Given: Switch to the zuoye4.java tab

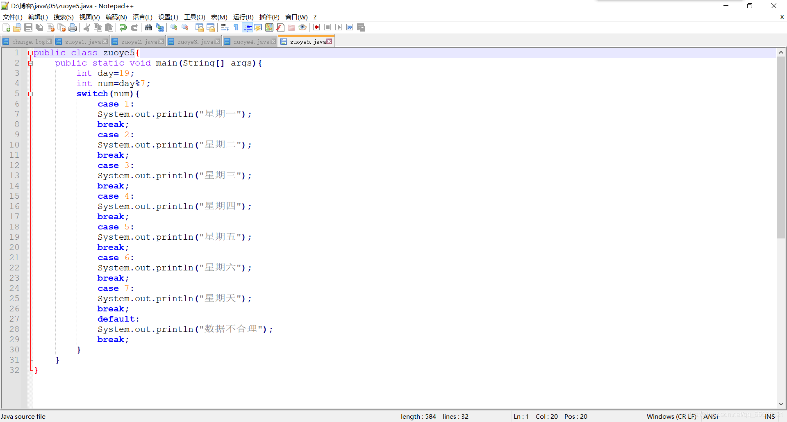Looking at the screenshot, I should tap(250, 41).
